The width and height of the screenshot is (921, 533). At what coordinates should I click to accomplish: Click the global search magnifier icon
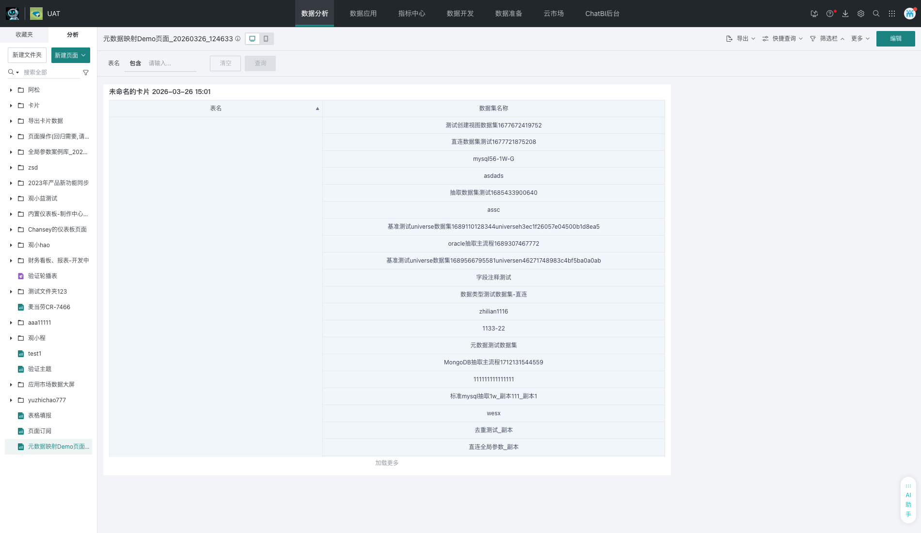(x=876, y=14)
